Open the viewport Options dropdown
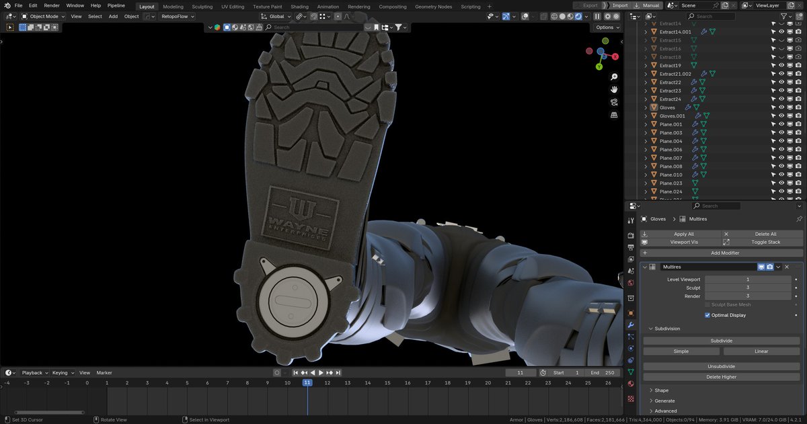The height and width of the screenshot is (424, 807). (x=607, y=28)
